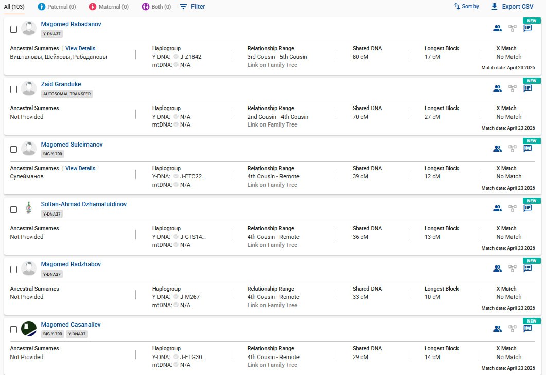The height and width of the screenshot is (375, 546).
Task: Click Soltan-Ahmad Dzhamalutdinov's profile picture
Action: click(x=29, y=208)
